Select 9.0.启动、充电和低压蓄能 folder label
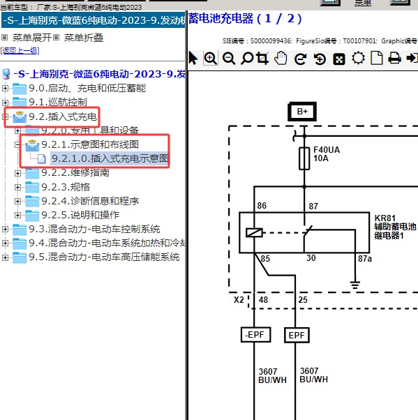This screenshot has width=418, height=420. click(87, 88)
